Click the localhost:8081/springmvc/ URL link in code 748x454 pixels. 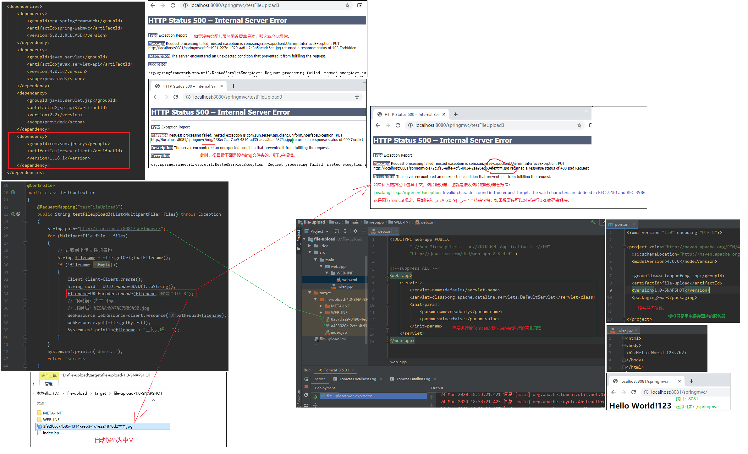coord(121,229)
